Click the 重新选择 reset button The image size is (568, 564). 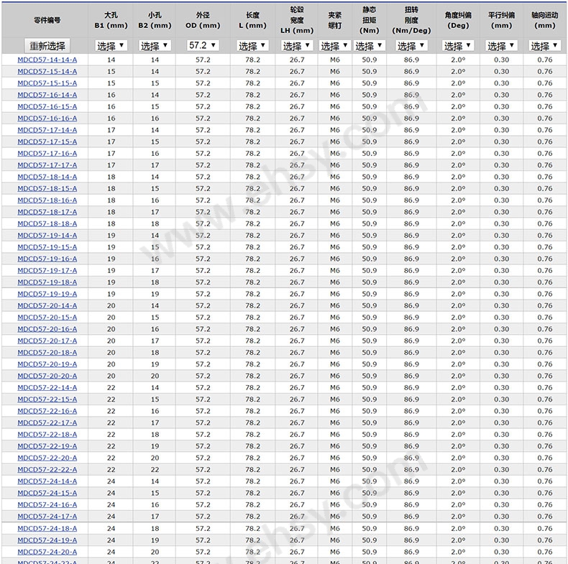tap(47, 46)
